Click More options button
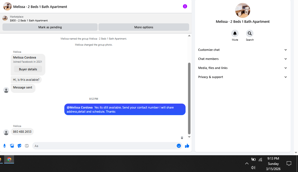Image resolution: width=298 pixels, height=172 pixels. [144, 27]
